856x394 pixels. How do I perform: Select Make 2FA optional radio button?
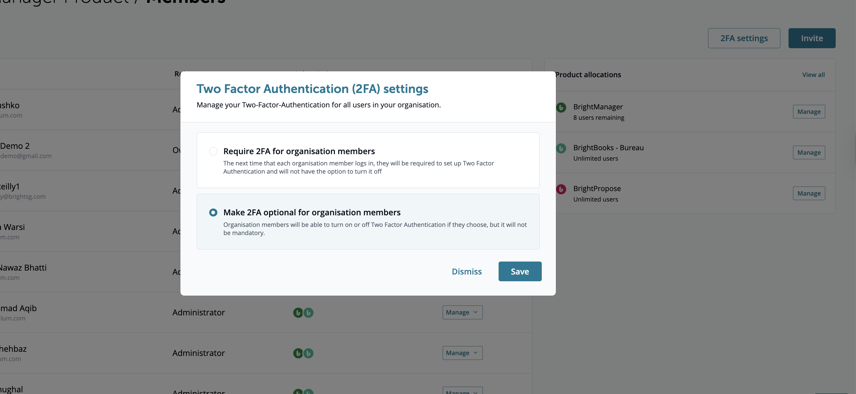213,212
